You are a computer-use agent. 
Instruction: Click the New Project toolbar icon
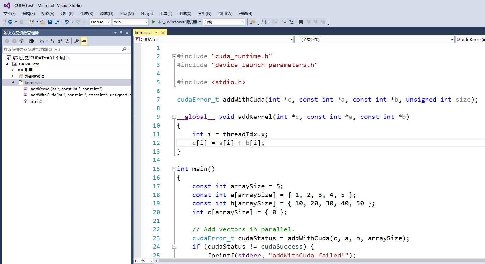click(x=31, y=22)
